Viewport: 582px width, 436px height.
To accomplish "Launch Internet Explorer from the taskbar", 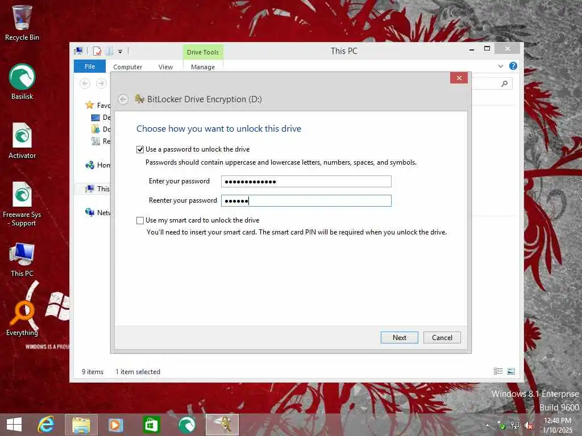I will (47, 425).
